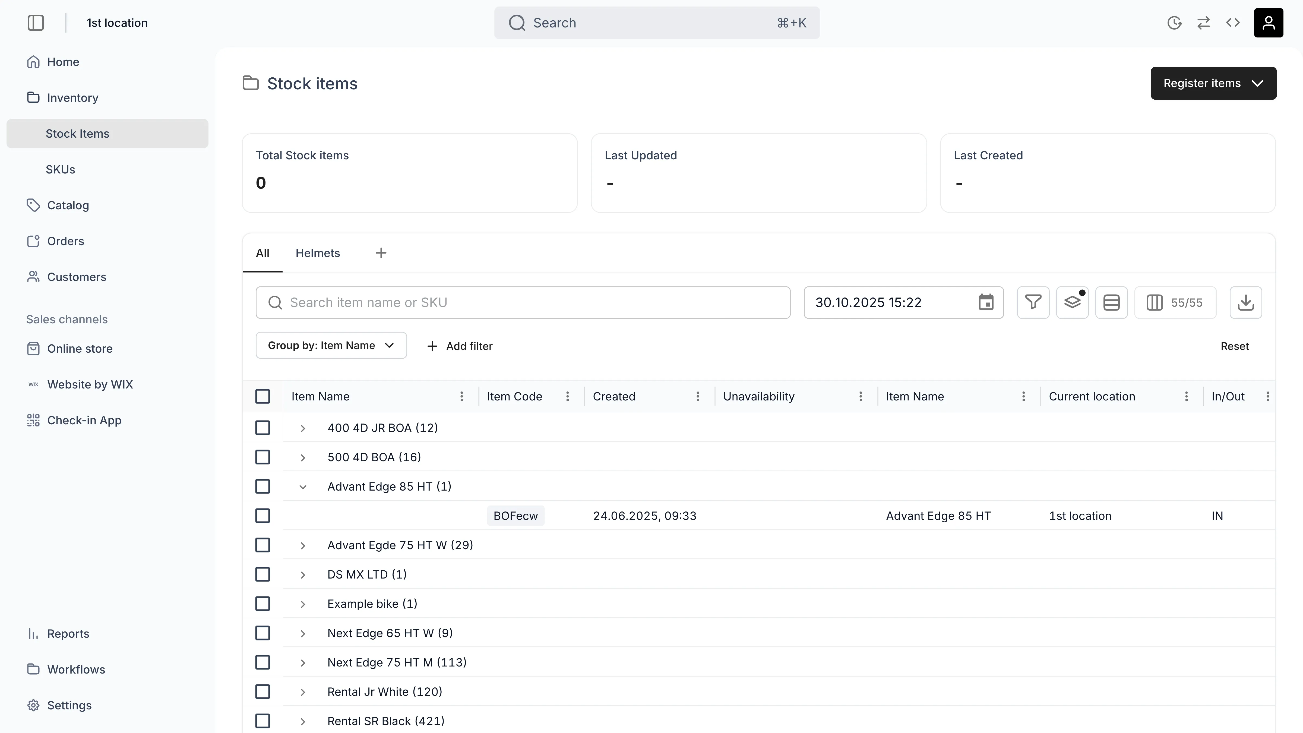Image resolution: width=1303 pixels, height=733 pixels.
Task: Expand the Rental Jr White group
Action: (x=303, y=693)
